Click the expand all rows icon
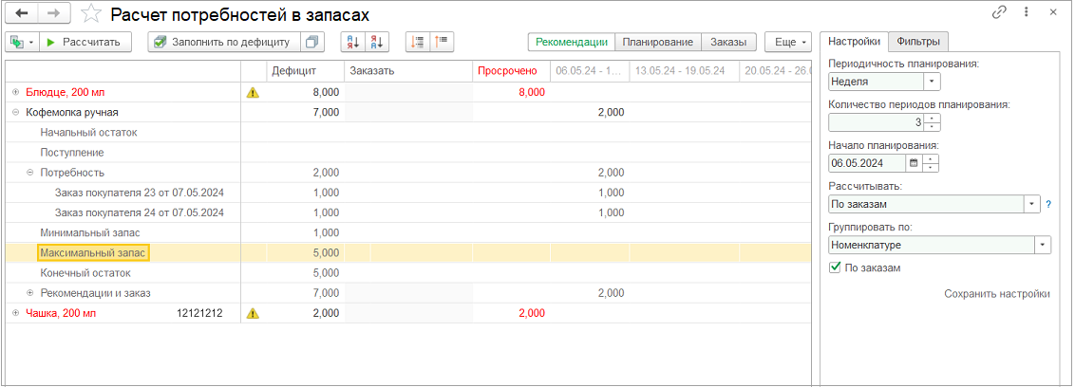The height and width of the screenshot is (387, 1075). pyautogui.click(x=418, y=42)
